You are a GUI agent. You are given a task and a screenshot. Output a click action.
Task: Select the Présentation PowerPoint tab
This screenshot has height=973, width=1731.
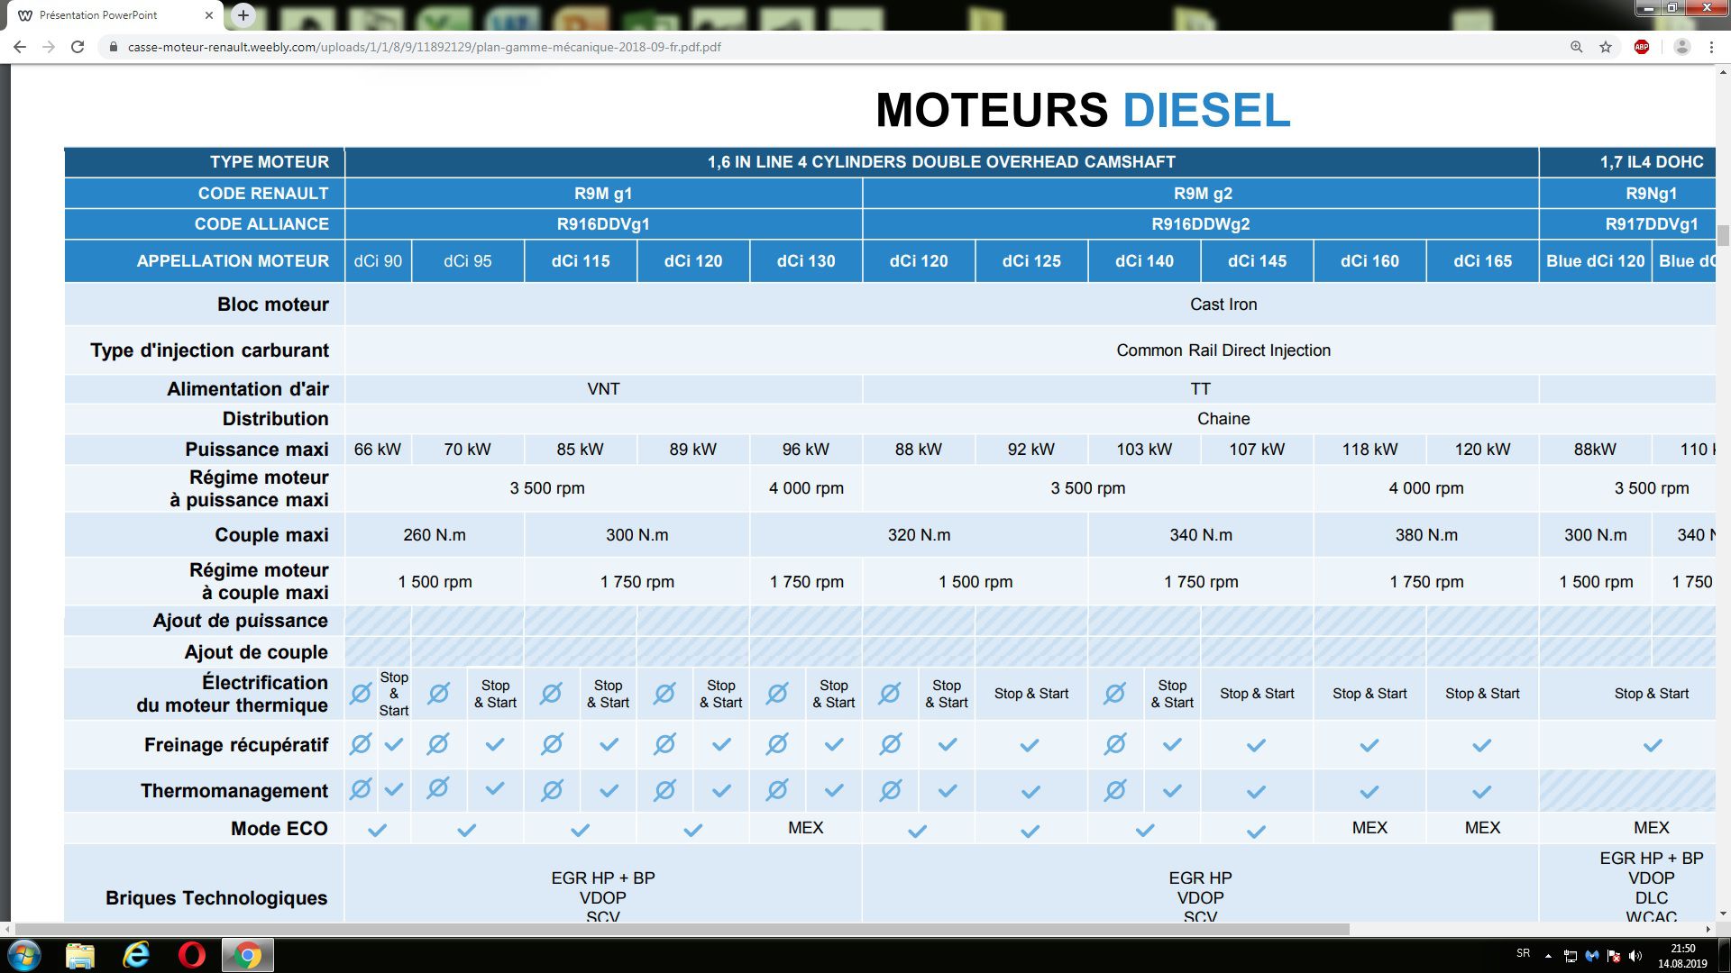(x=115, y=15)
